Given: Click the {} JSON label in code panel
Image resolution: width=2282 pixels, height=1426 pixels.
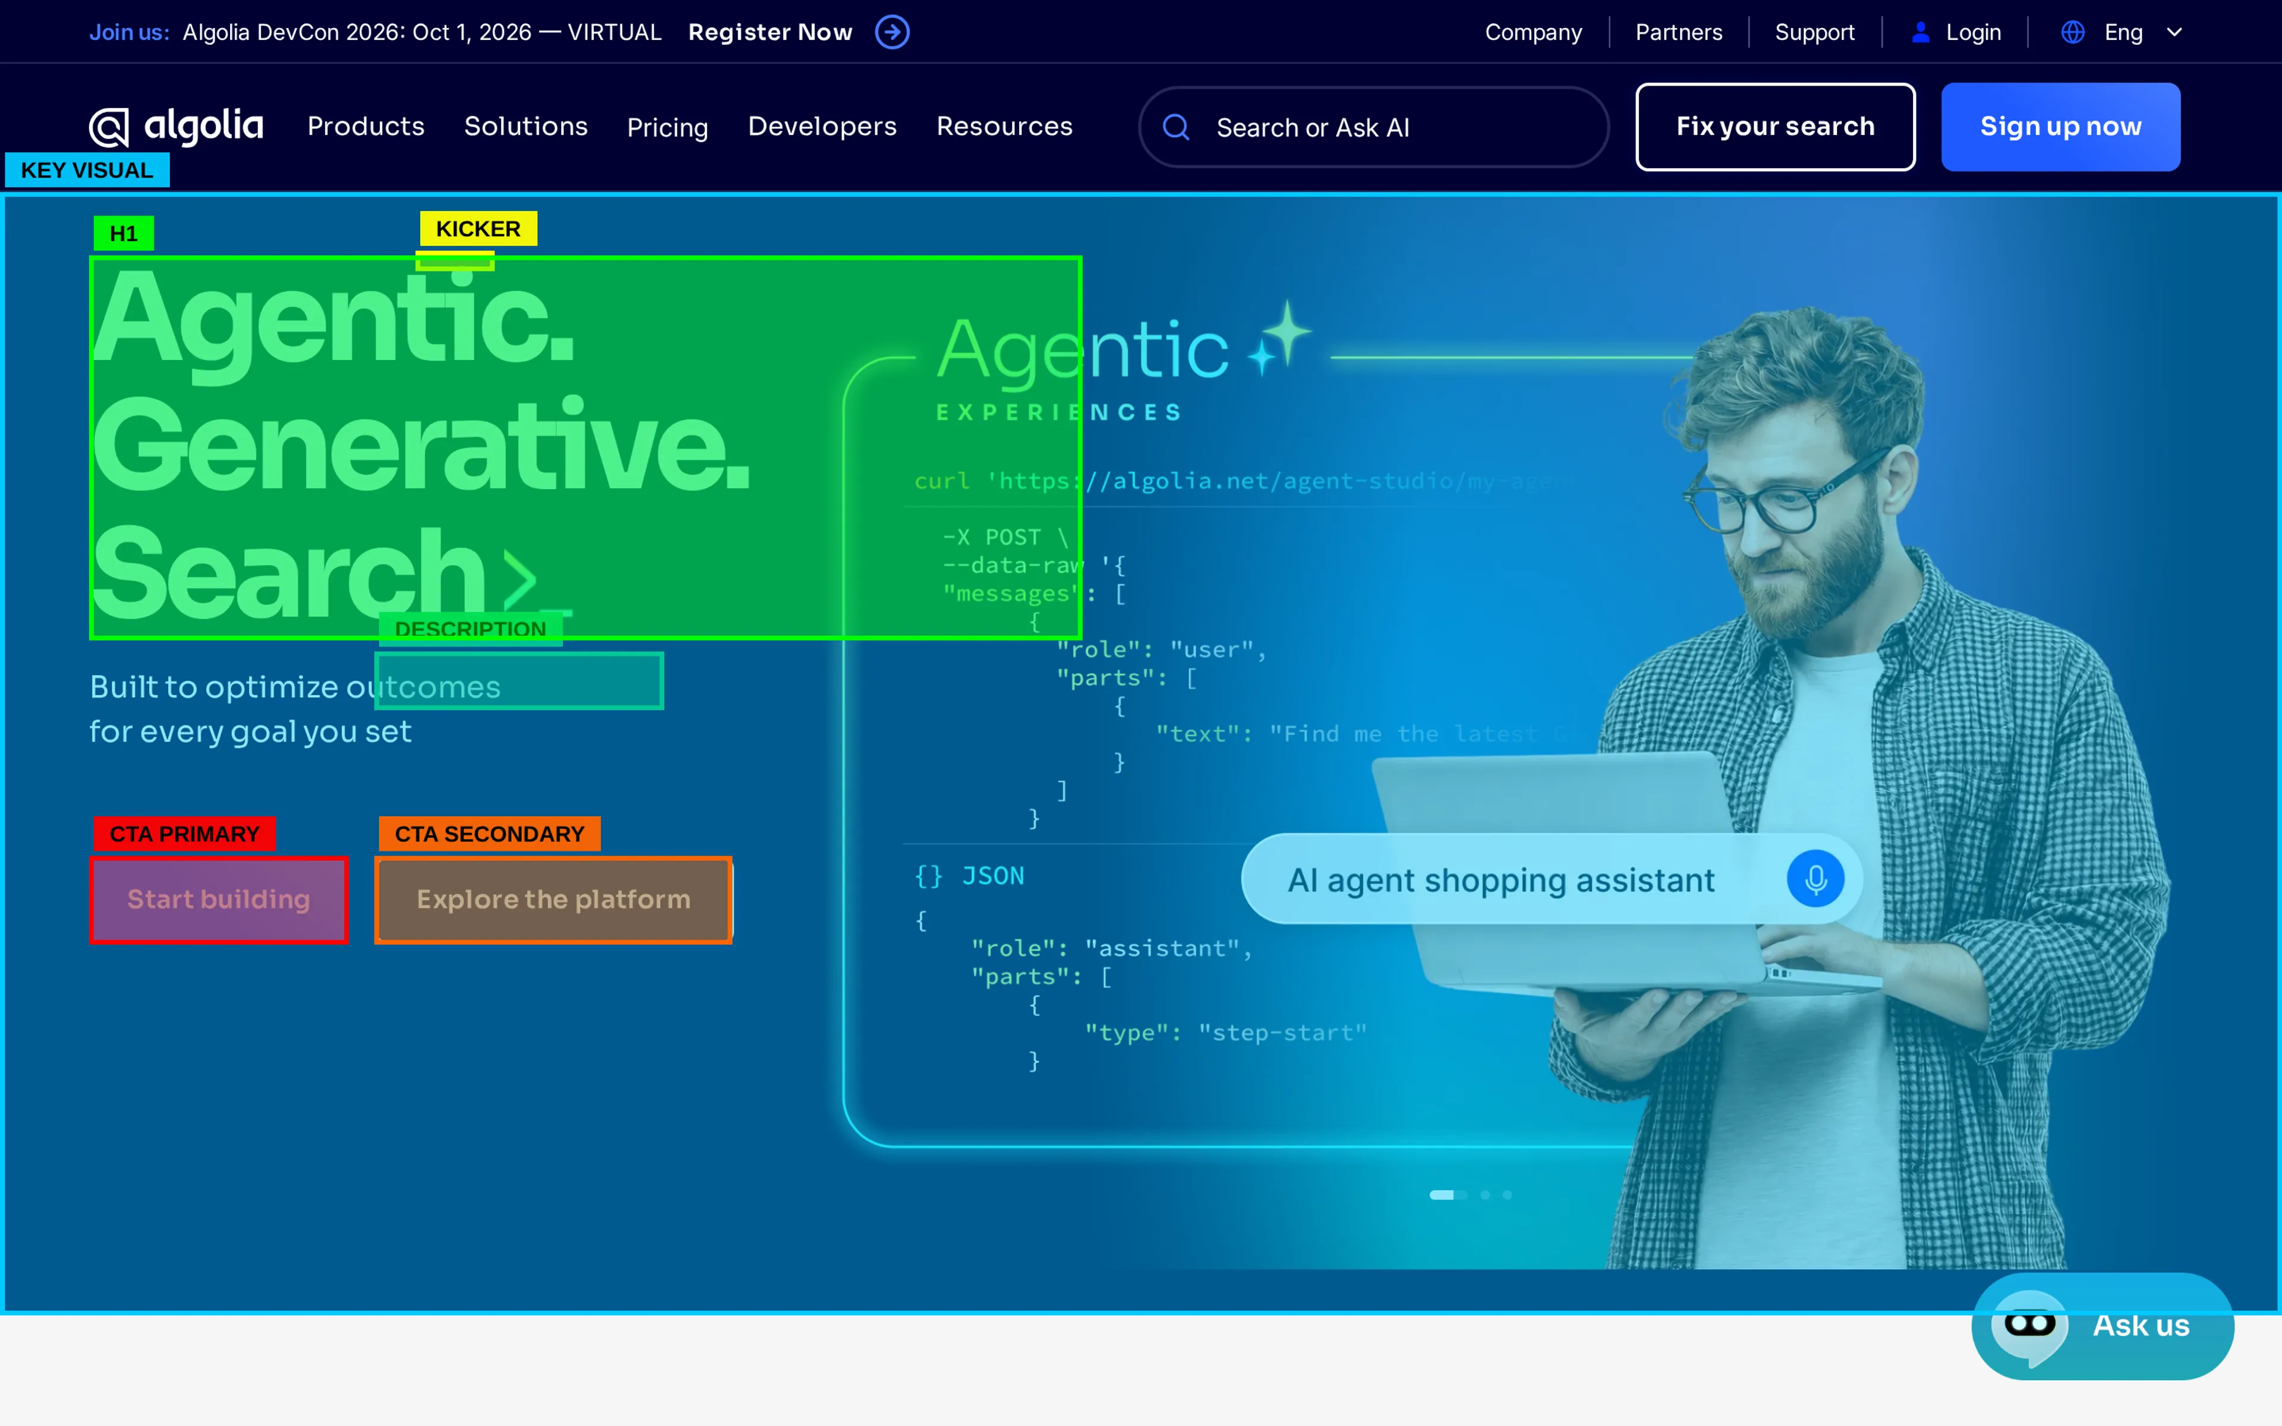Looking at the screenshot, I should [x=969, y=876].
